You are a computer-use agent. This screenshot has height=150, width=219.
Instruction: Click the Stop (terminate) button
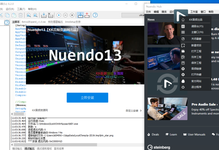(x=72, y=15)
